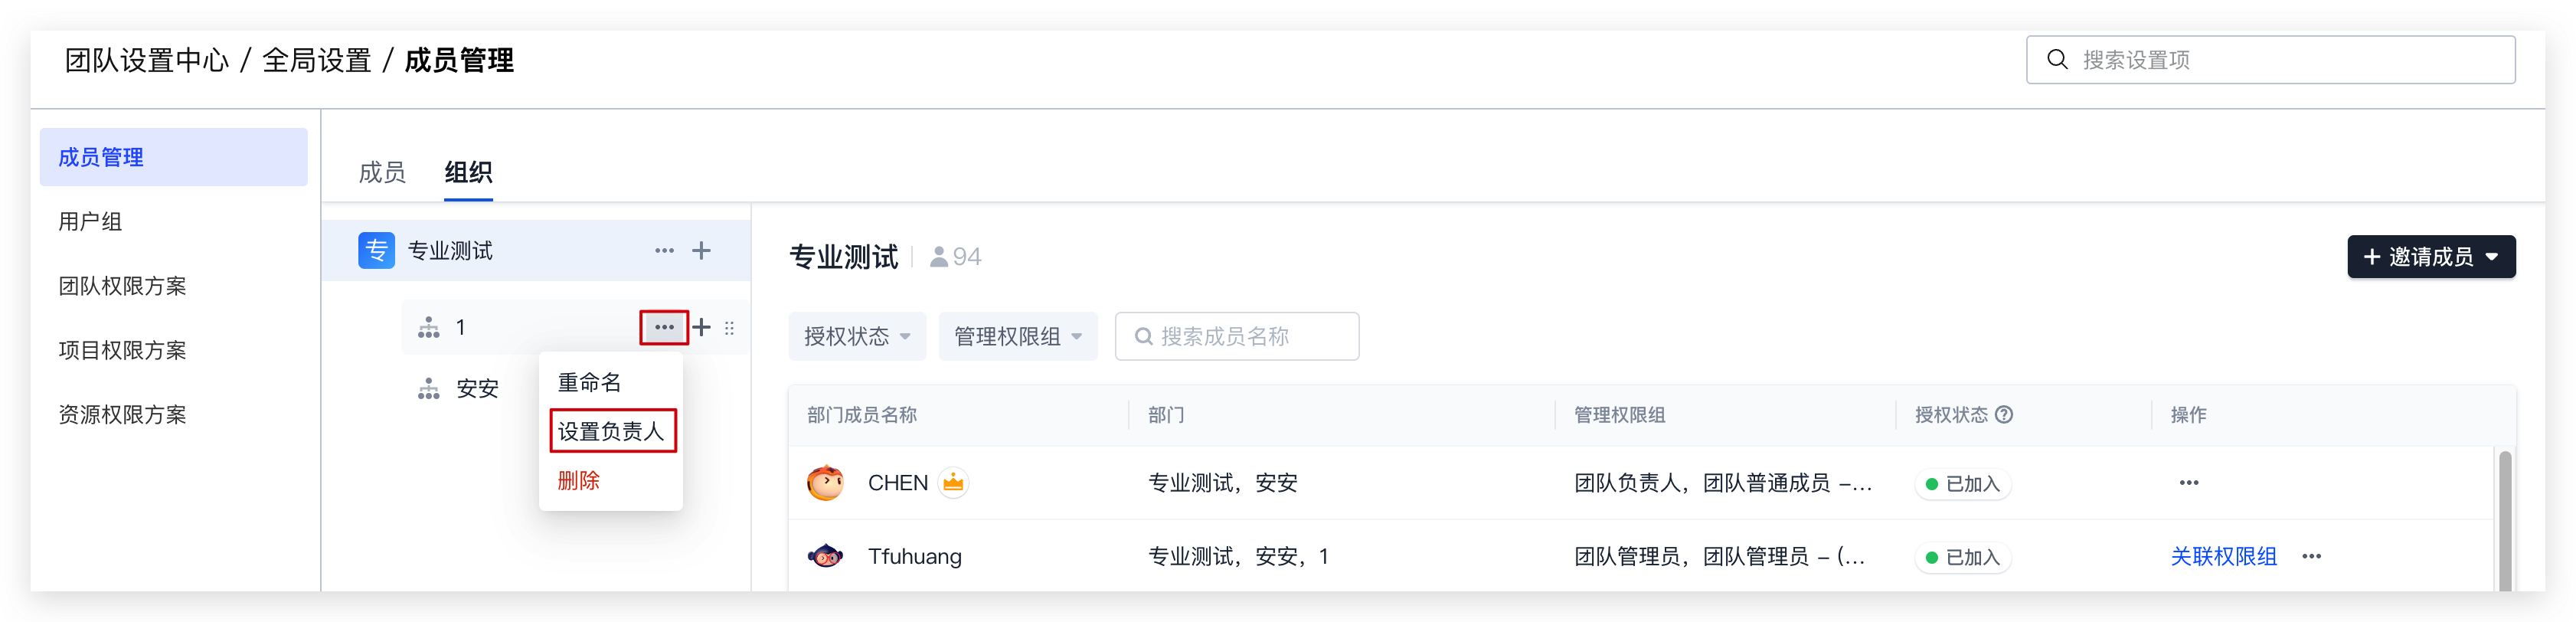Screen dimensions: 2576x622
Task: Click the Tfuhuang member name
Action: pyautogui.click(x=914, y=557)
